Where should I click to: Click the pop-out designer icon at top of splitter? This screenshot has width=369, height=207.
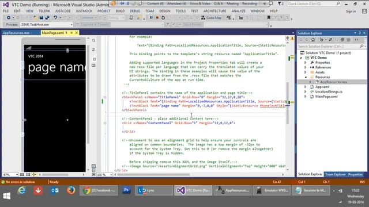(x=93, y=40)
